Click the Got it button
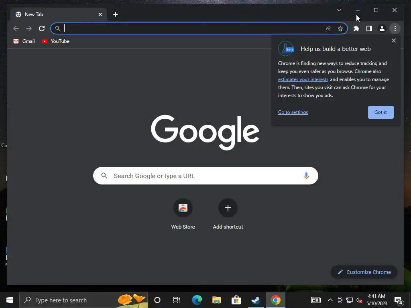This screenshot has width=411, height=308. [380, 112]
